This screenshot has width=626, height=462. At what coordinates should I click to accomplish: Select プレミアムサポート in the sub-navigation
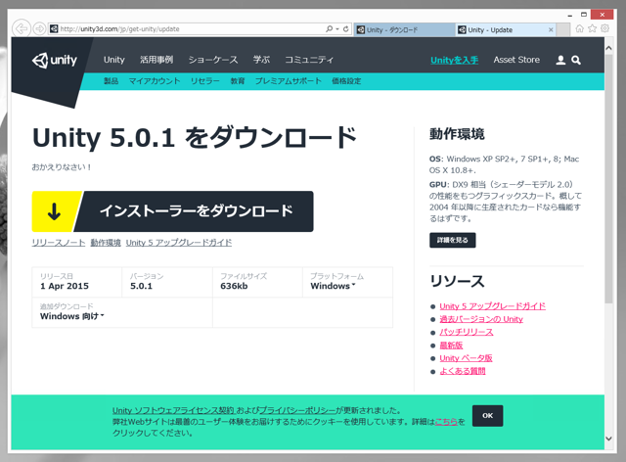(x=289, y=81)
